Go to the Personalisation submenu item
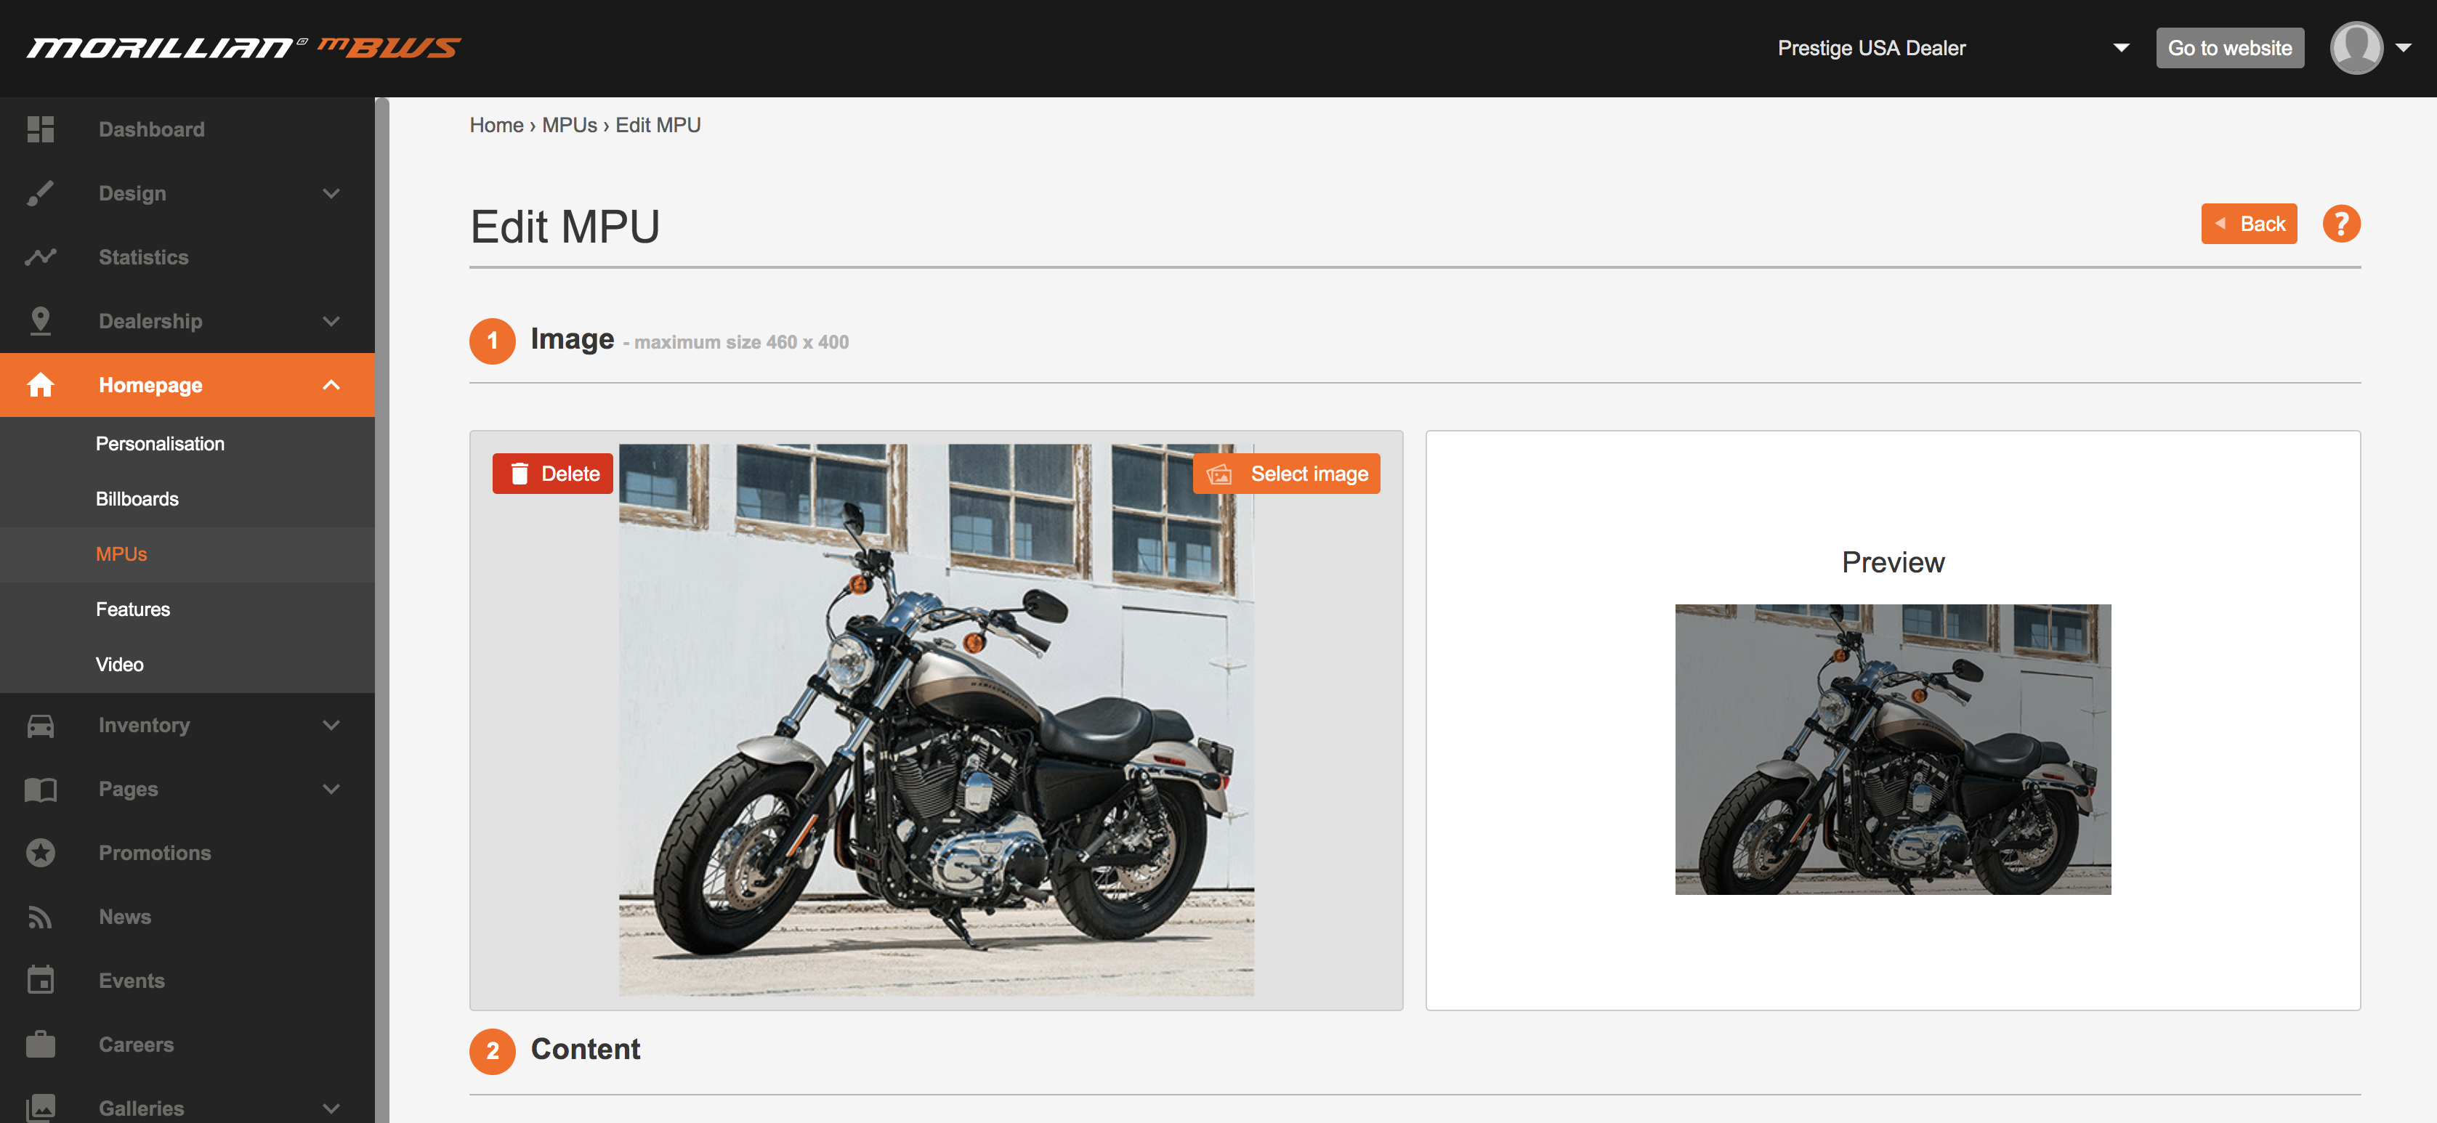This screenshot has height=1123, width=2437. click(160, 444)
